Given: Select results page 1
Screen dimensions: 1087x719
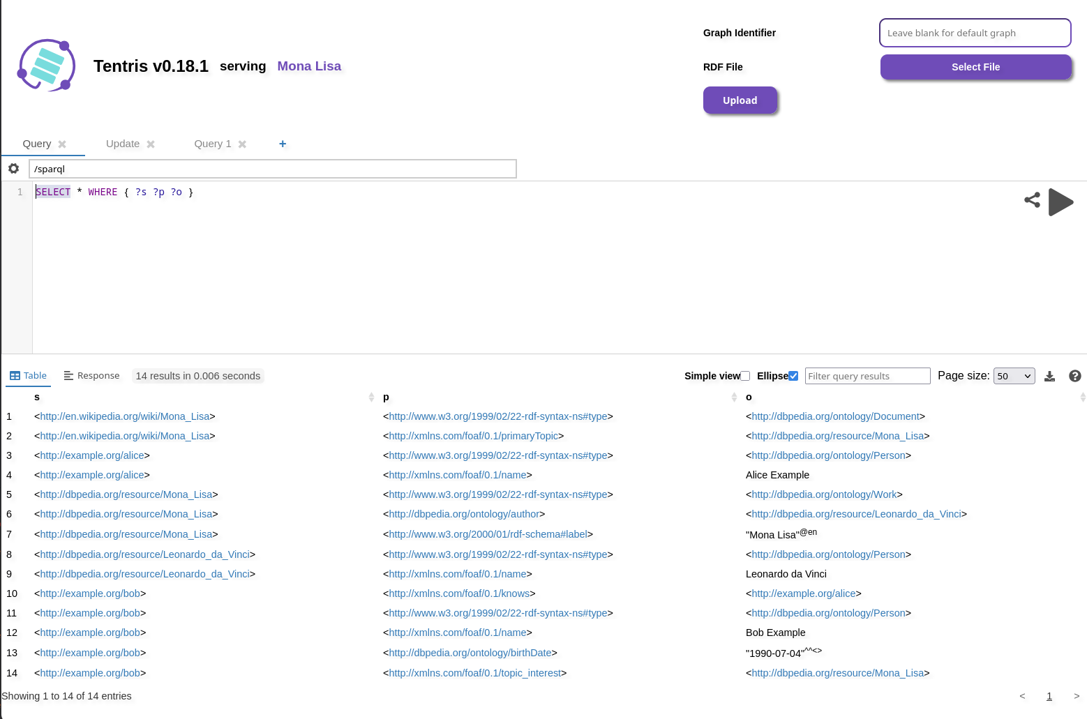Looking at the screenshot, I should (x=1049, y=696).
